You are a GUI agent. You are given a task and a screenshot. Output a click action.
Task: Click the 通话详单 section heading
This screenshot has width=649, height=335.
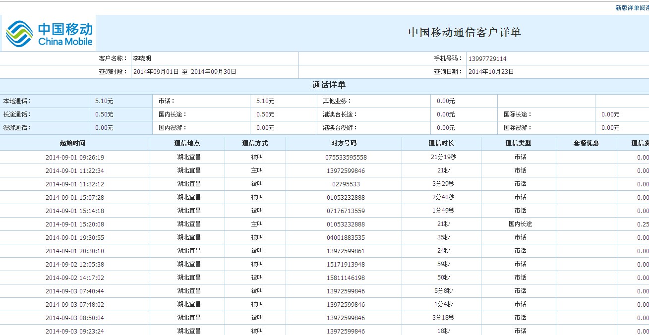click(329, 85)
